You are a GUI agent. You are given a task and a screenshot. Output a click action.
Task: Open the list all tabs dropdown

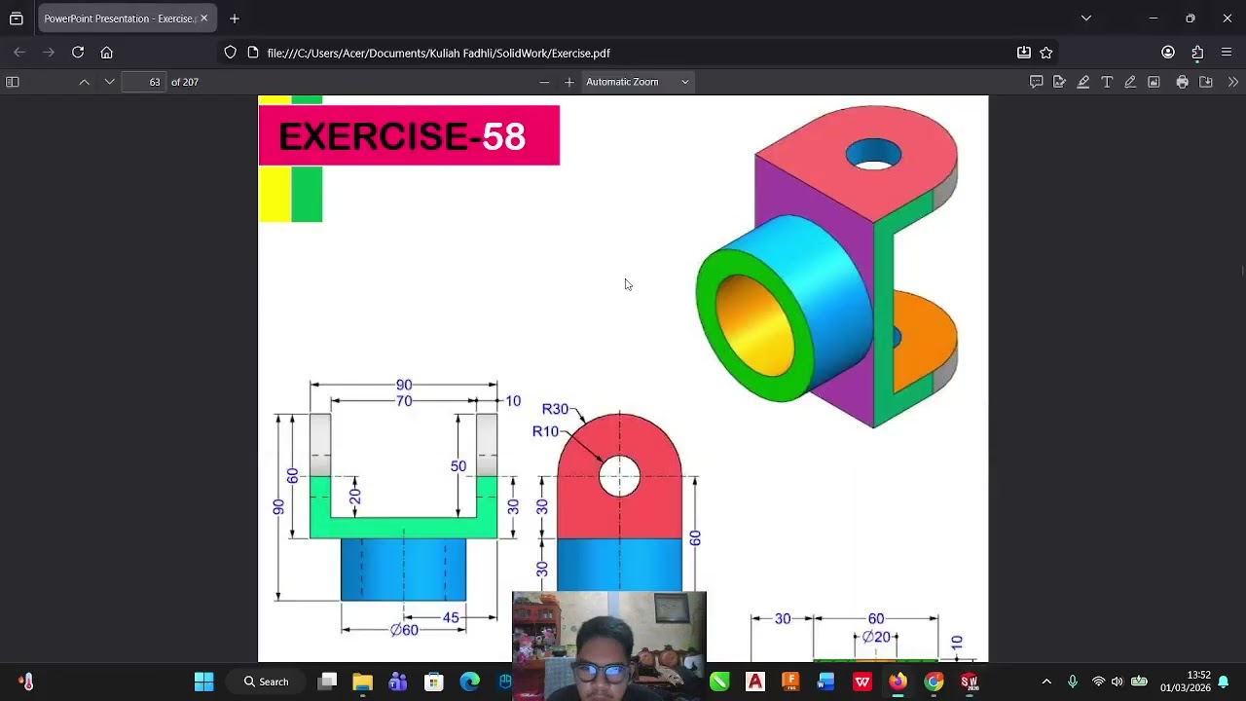(x=1086, y=18)
